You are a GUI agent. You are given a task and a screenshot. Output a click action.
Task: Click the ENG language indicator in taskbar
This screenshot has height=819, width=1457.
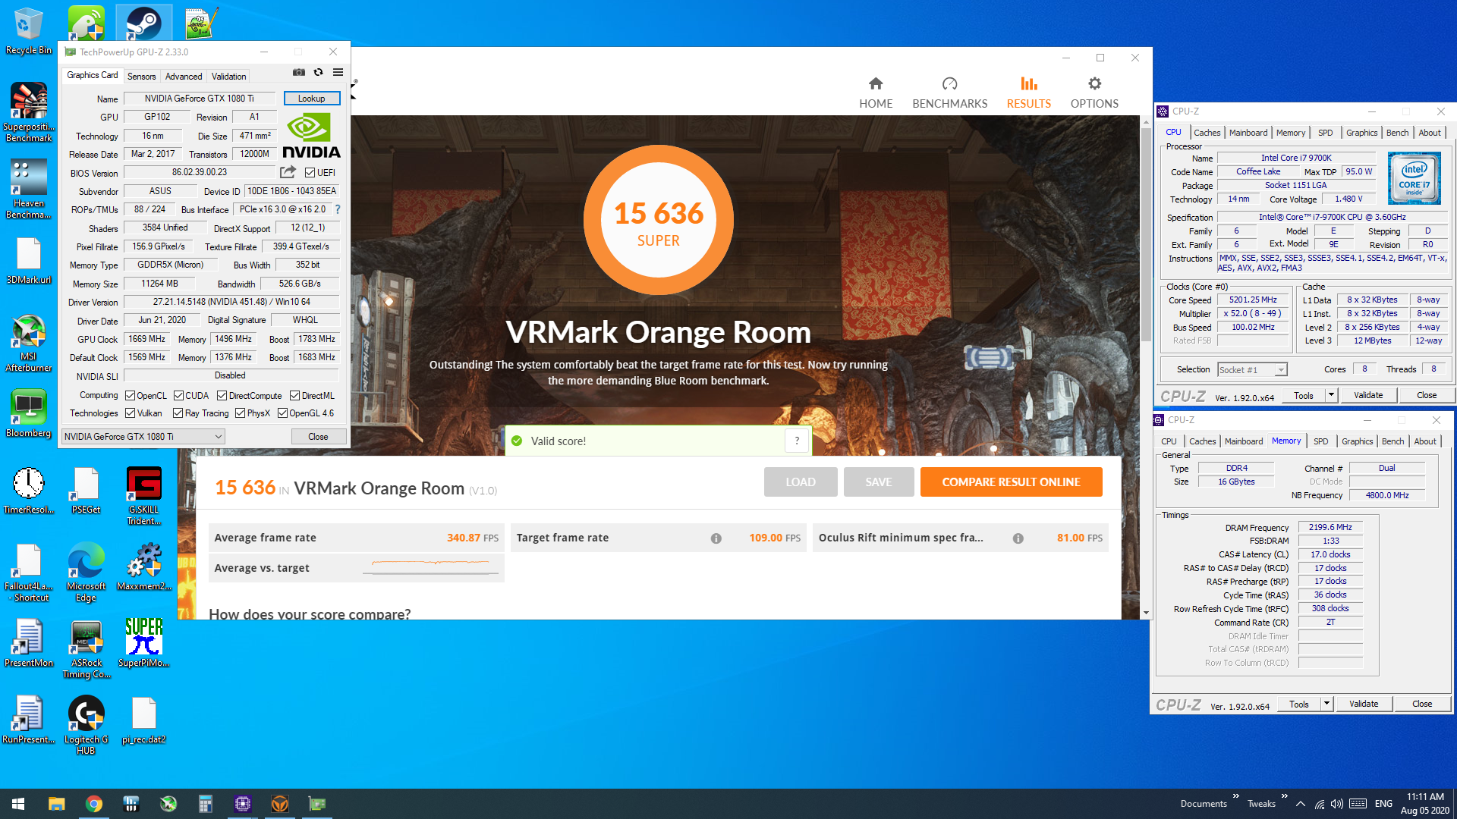coord(1383,804)
